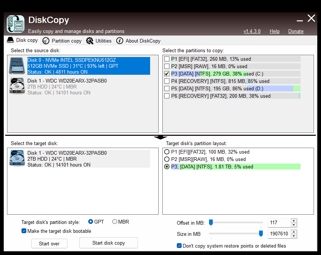The height and width of the screenshot is (255, 321).
Task: Click the Utilities gear icon
Action: point(89,41)
